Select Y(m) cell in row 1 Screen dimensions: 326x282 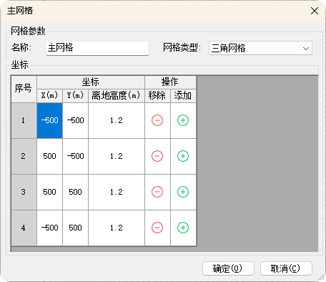[x=75, y=120]
